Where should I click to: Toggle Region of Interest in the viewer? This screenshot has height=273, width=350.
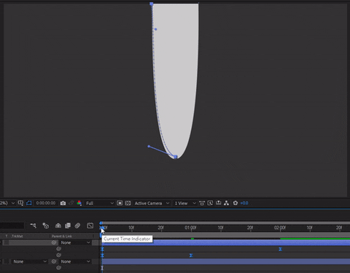tap(120, 203)
